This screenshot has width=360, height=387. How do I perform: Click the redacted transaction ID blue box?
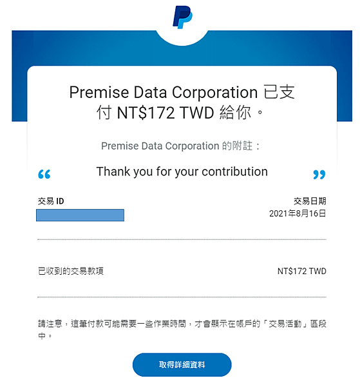(80, 215)
